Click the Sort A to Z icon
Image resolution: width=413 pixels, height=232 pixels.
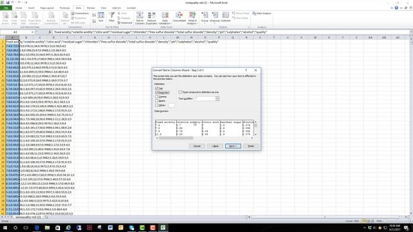click(94, 15)
